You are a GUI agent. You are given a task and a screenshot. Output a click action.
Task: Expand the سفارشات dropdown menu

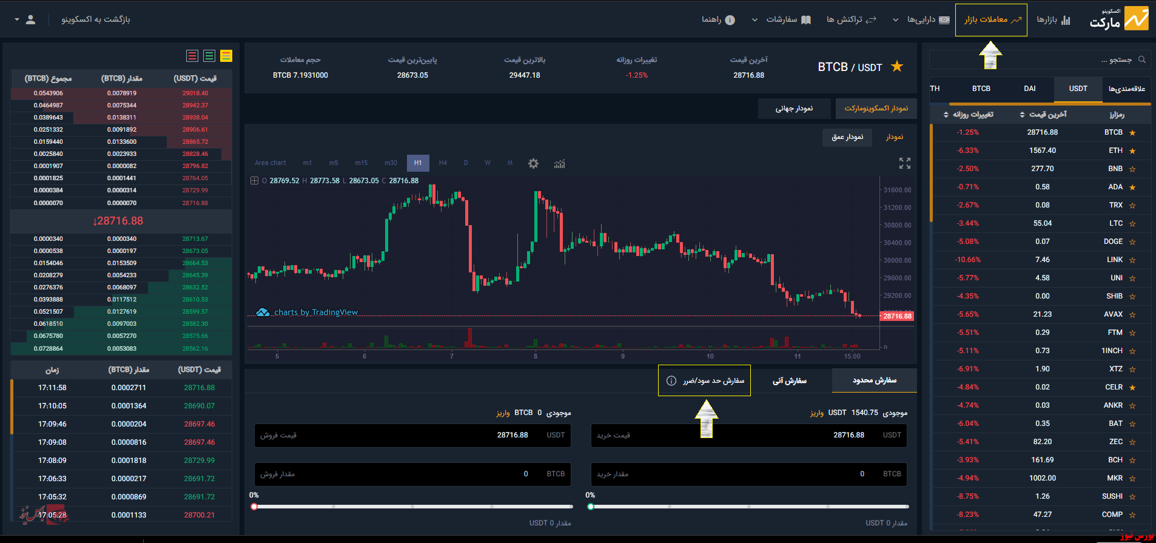(755, 20)
